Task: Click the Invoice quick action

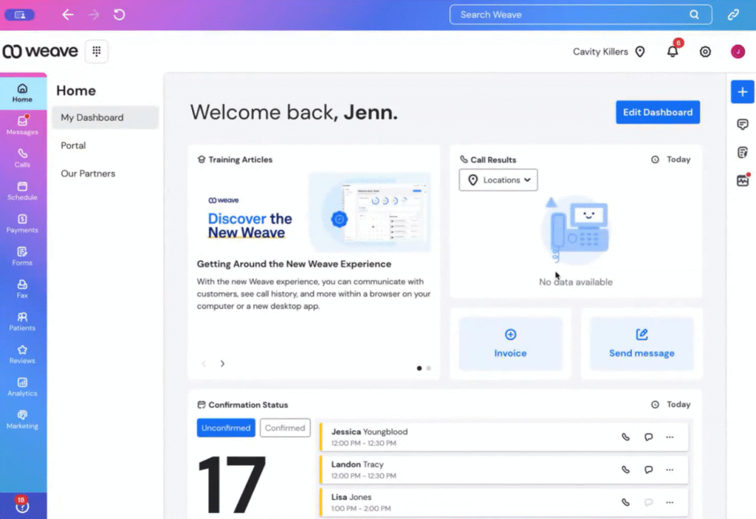Action: 510,344
